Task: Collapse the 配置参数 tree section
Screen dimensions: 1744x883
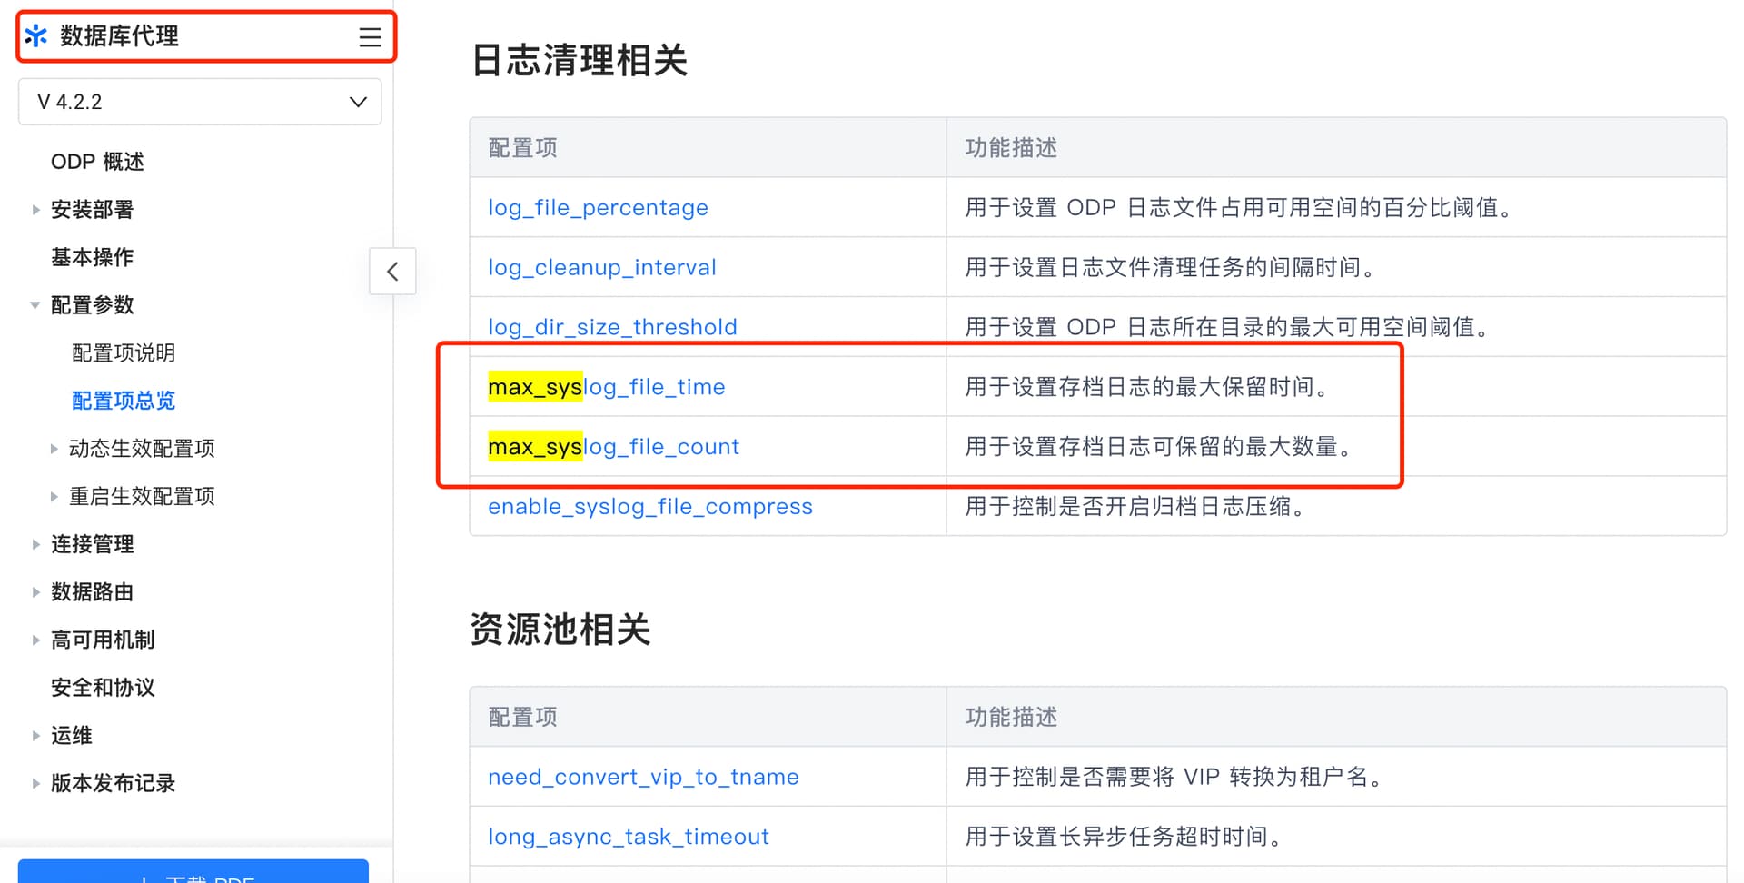Action: (35, 305)
